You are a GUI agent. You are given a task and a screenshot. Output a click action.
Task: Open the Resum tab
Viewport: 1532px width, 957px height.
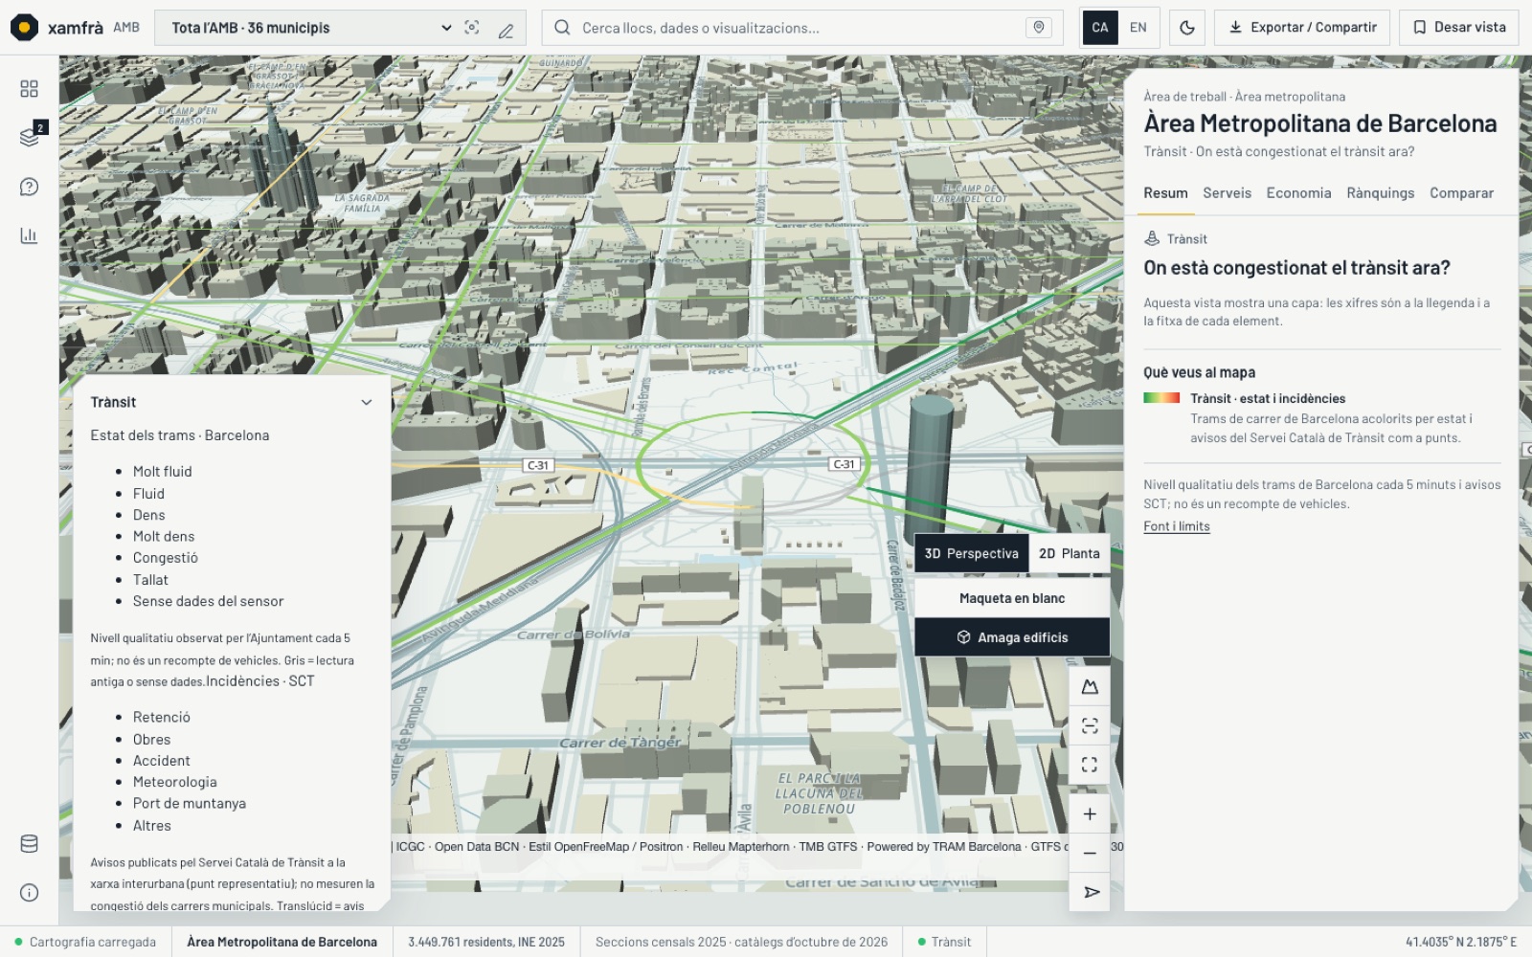coord(1165,193)
